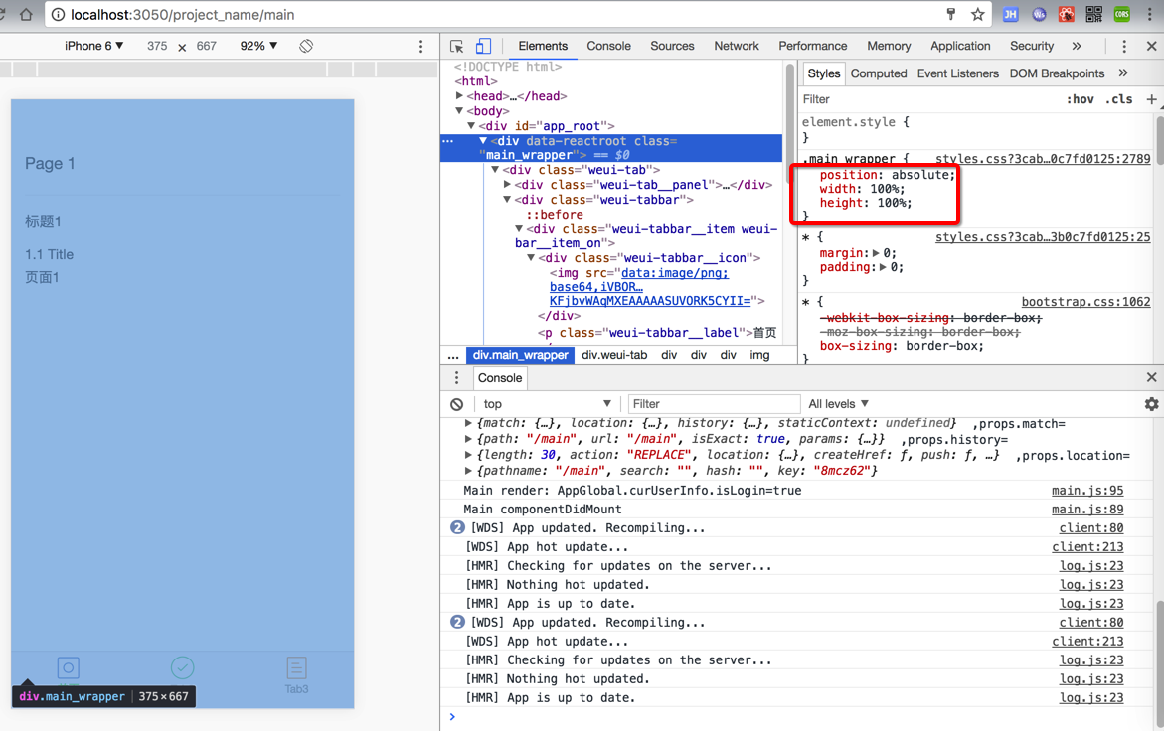Expand the head element node

coord(459,96)
